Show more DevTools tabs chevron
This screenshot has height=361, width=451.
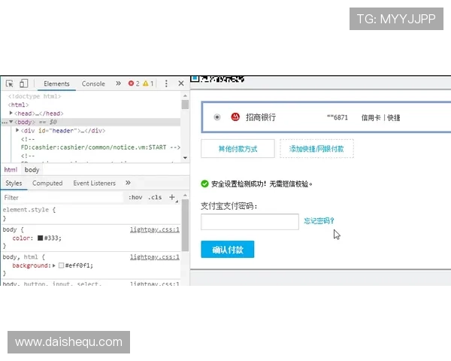click(x=118, y=83)
